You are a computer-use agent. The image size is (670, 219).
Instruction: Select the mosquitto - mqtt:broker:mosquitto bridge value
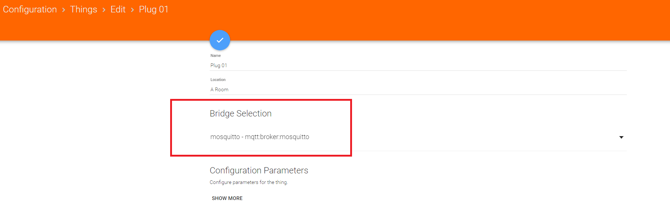click(260, 137)
